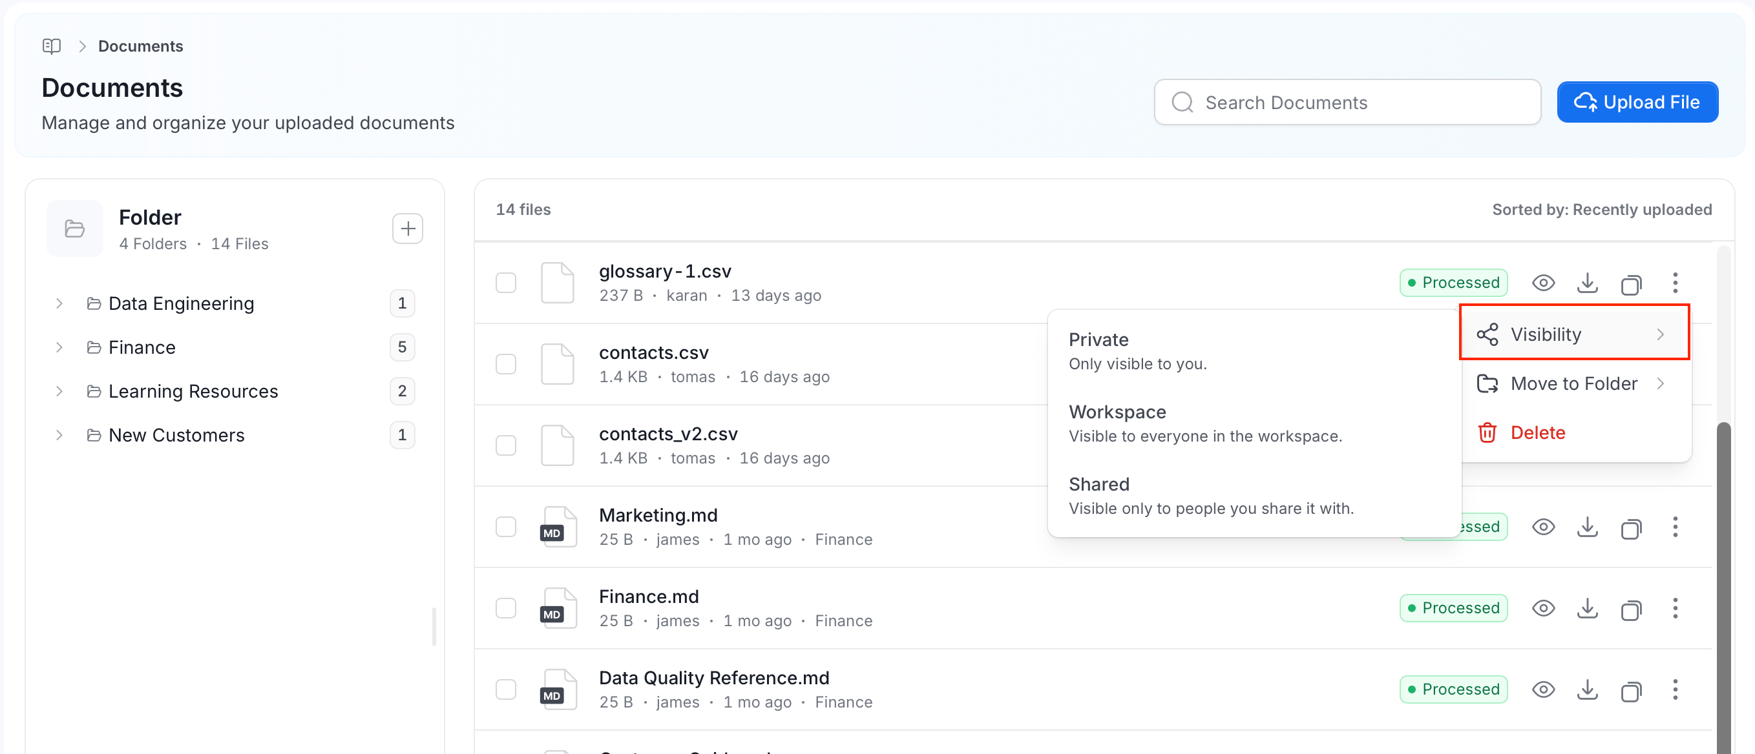Open the Move to Folder submenu
This screenshot has height=754, width=1755.
(x=1574, y=384)
